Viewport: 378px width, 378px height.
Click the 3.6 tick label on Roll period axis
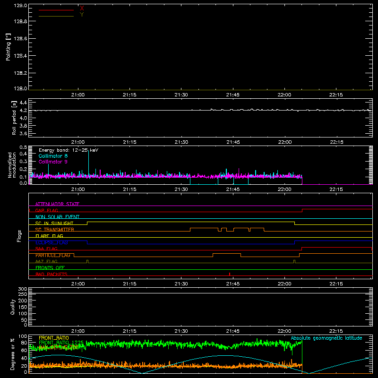tap(23, 134)
